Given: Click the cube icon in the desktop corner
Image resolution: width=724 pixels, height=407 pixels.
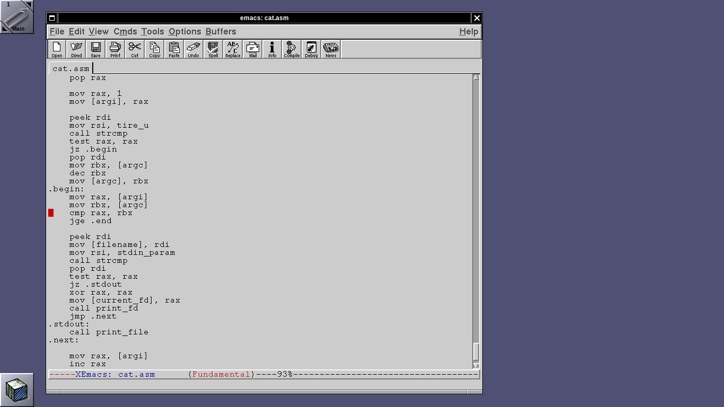Looking at the screenshot, I should [x=16, y=390].
